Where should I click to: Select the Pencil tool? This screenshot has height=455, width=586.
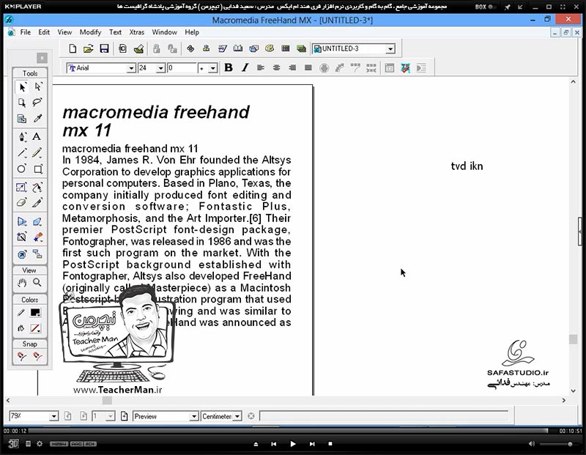click(38, 152)
